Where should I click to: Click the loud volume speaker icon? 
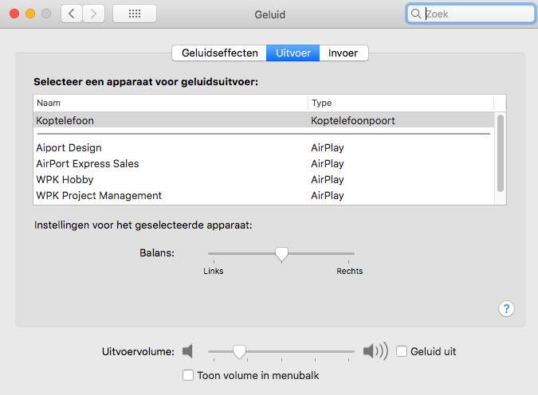pos(375,351)
